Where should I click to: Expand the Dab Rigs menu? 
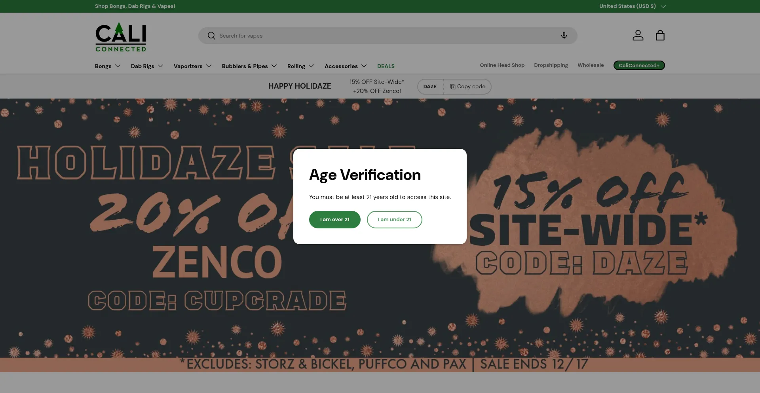pos(147,66)
